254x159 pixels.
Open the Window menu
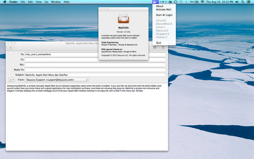(x=56, y=2)
